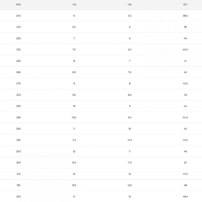Screen dimensions: 202x202
Task: Click the MM column header
Action: tap(18, 5)
